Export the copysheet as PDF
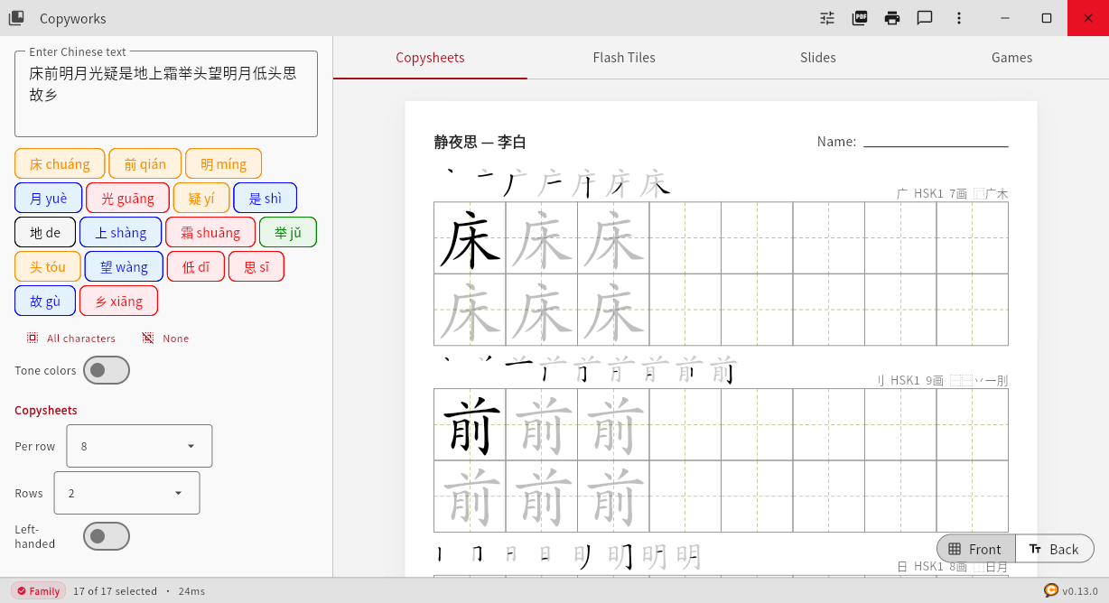The height and width of the screenshot is (603, 1109). click(x=859, y=18)
